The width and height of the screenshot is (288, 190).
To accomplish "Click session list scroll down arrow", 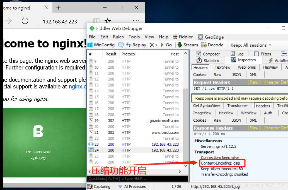I will [186, 166].
